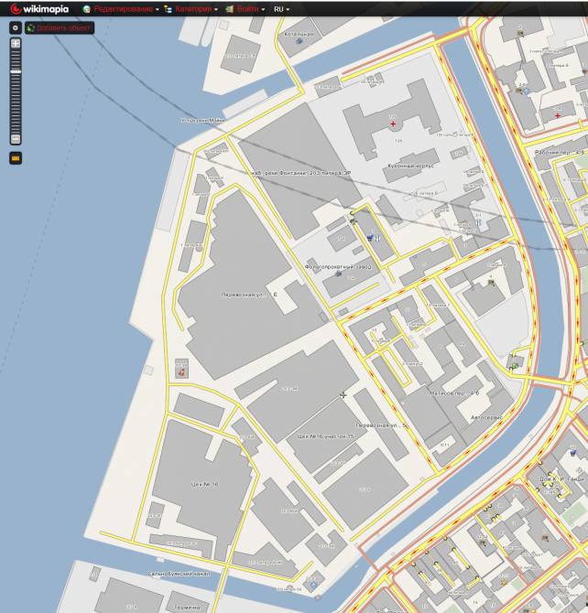Click the Цех №16 участок 15 label

point(325,436)
